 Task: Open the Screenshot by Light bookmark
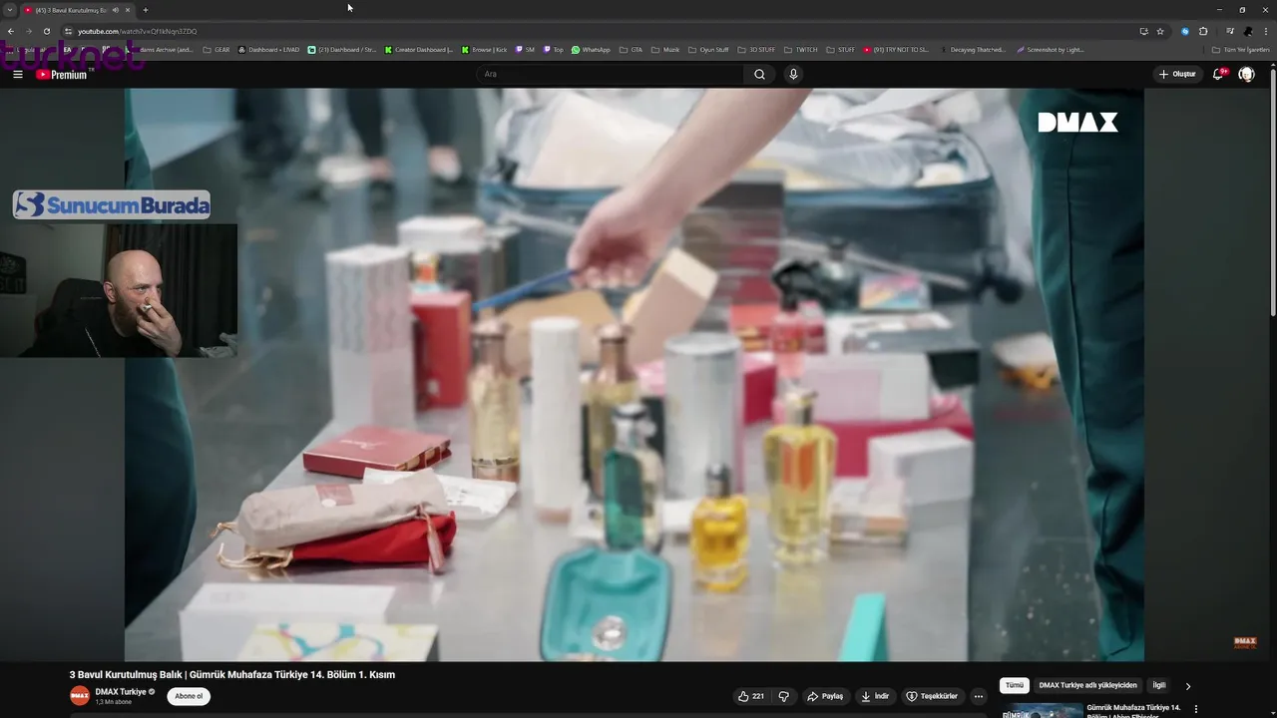pyautogui.click(x=1051, y=49)
